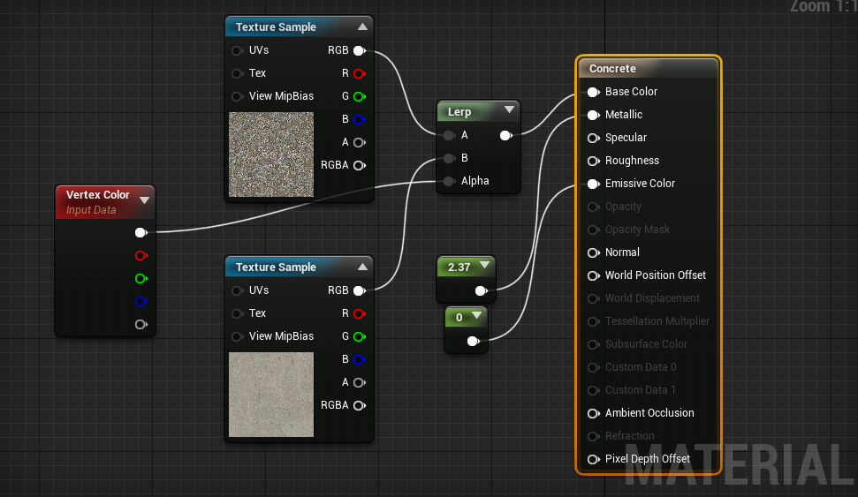Click the red channel output pin of Vertex Color
Viewport: 858px width, 497px height.
pyautogui.click(x=141, y=255)
